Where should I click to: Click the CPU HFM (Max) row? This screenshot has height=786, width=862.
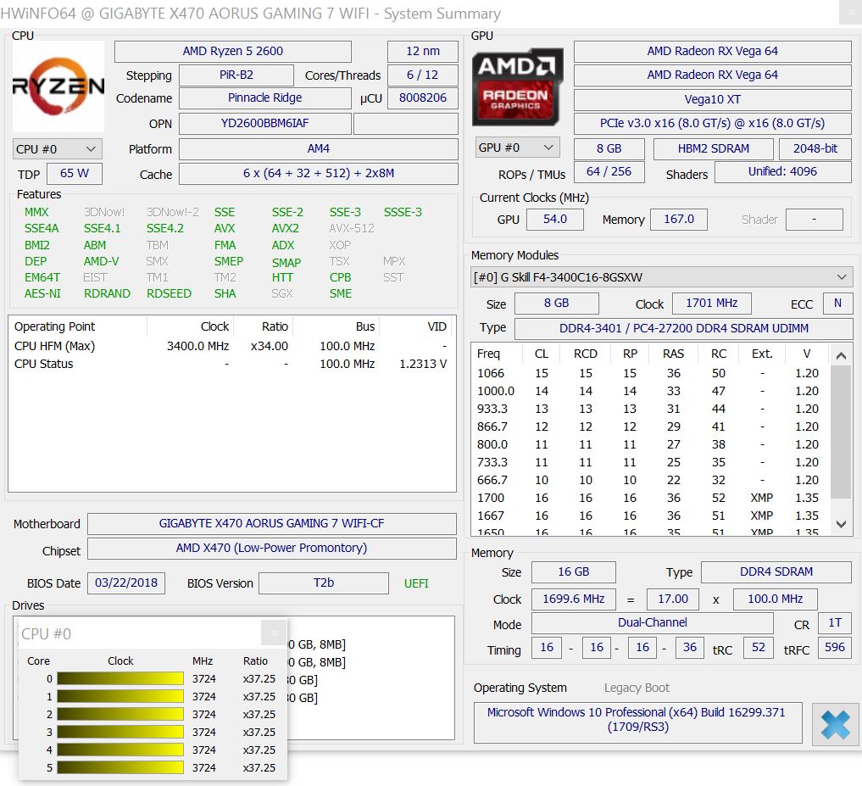pos(231,346)
